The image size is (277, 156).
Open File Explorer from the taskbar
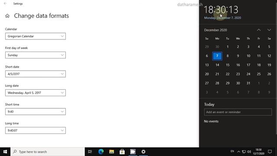(112, 152)
